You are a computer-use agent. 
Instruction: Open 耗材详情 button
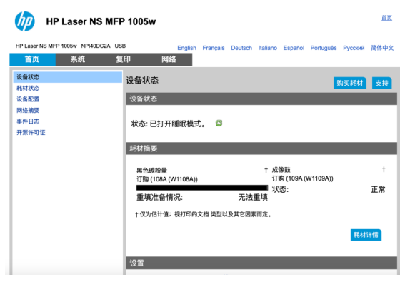click(x=366, y=235)
